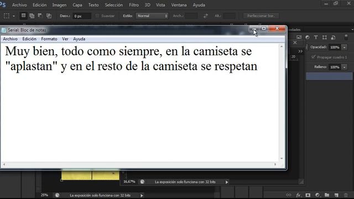The width and height of the screenshot is (354, 199).
Task: Swap width and height arrows icon
Action: coord(205,16)
